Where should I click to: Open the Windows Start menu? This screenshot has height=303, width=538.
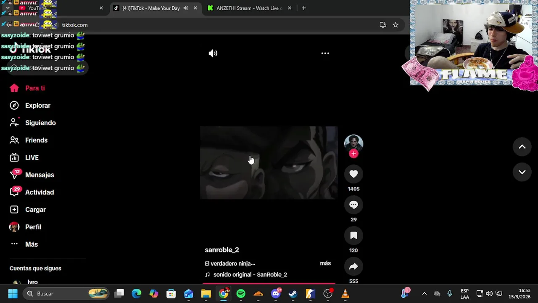[13, 293]
